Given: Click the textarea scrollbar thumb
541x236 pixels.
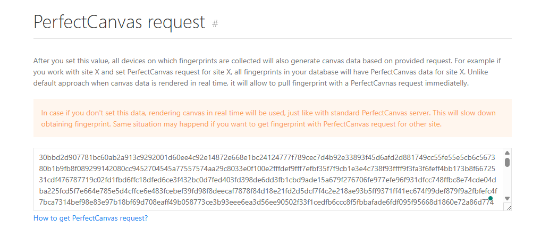Looking at the screenshot, I should coord(507,162).
